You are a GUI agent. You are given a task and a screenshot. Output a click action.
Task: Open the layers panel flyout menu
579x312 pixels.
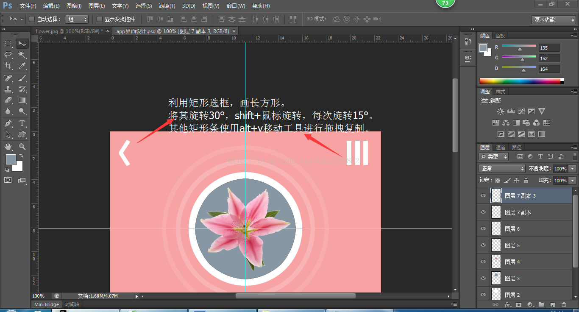click(x=574, y=148)
